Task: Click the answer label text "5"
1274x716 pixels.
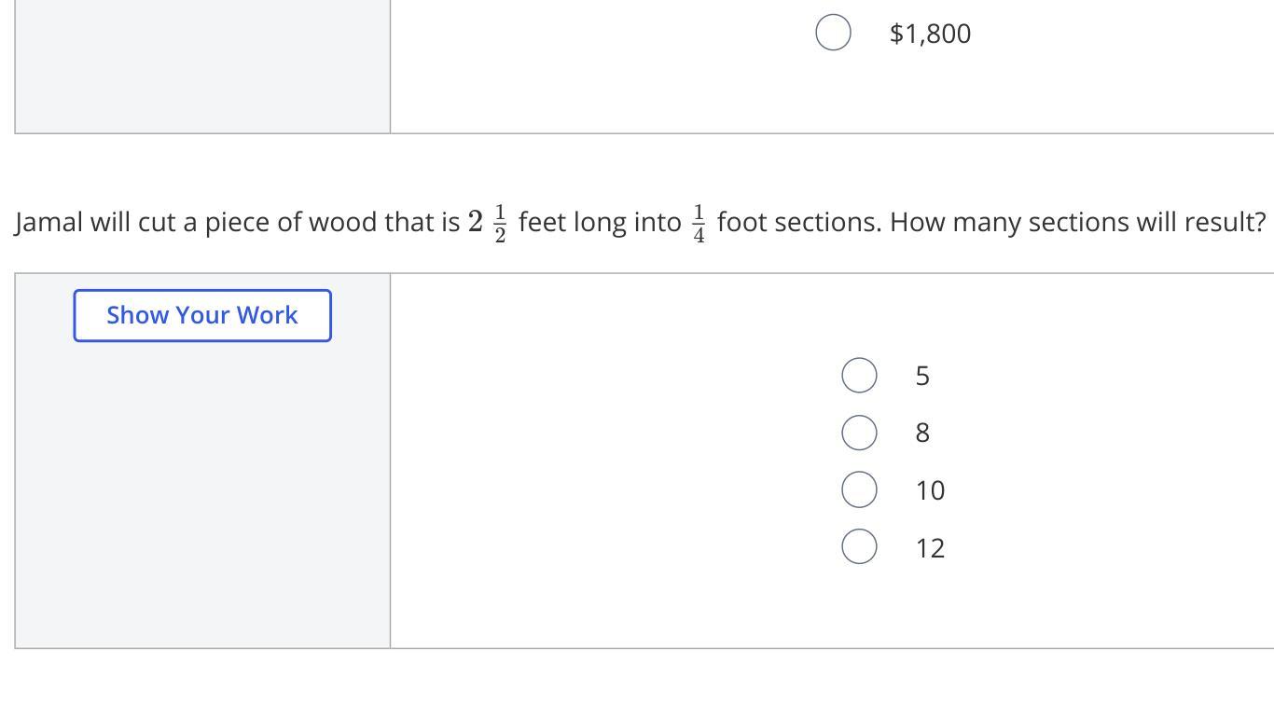Action: click(x=922, y=376)
